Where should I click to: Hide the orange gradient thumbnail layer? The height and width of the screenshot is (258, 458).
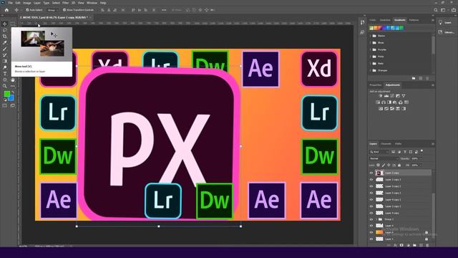coord(371,232)
